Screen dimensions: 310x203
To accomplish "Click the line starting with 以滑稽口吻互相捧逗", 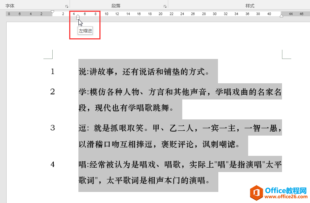I will [159, 144].
